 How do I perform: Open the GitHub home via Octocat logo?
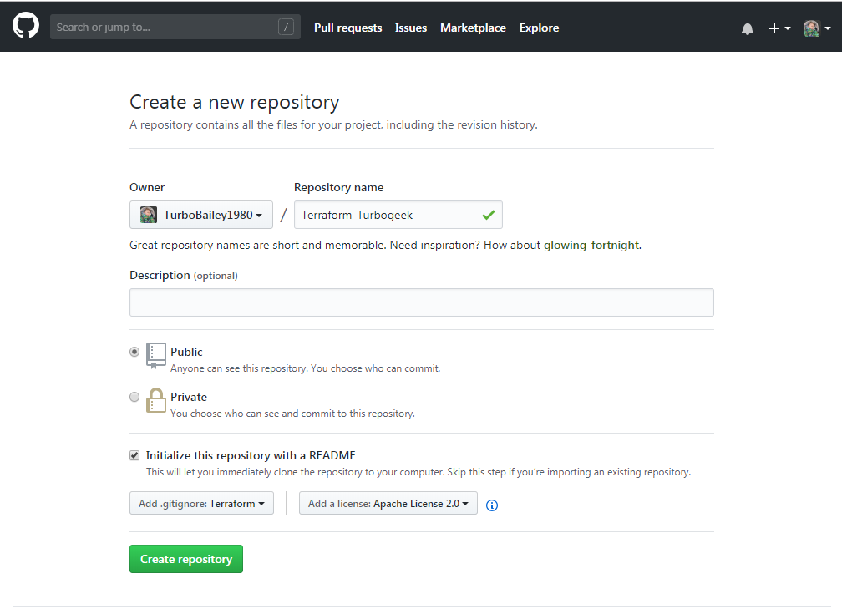(26, 26)
